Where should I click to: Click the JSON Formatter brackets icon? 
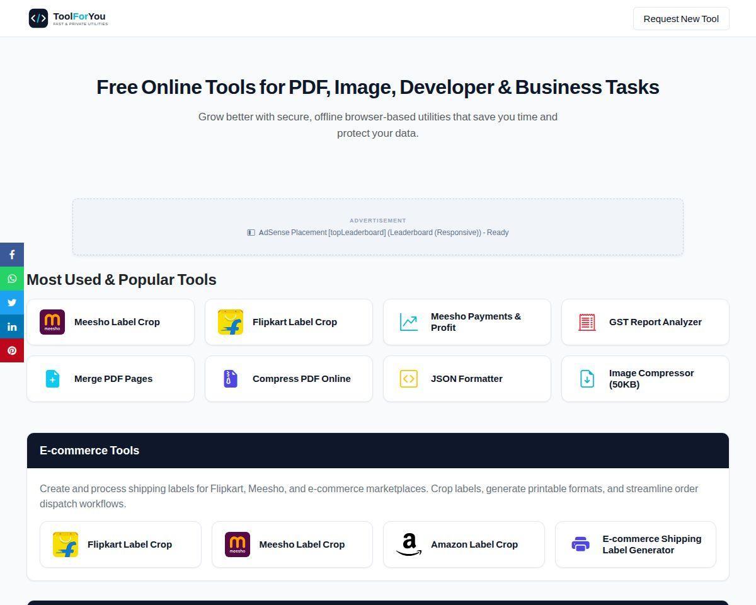(x=409, y=379)
